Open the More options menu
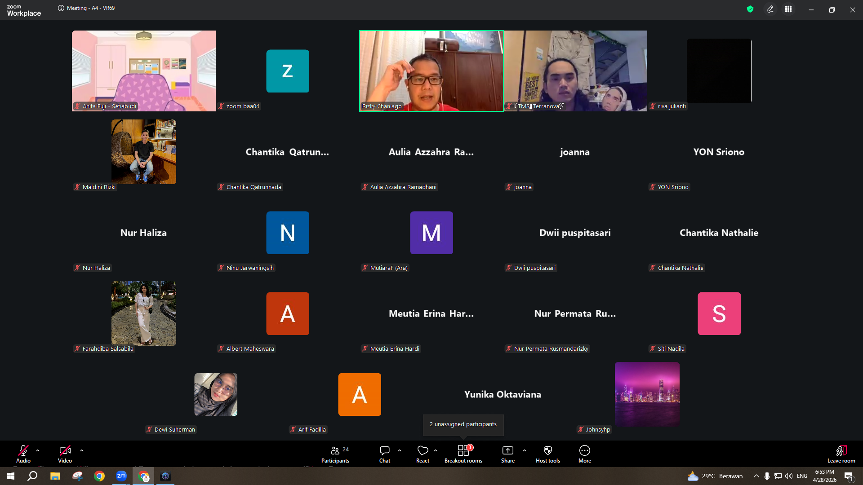 [585, 454]
